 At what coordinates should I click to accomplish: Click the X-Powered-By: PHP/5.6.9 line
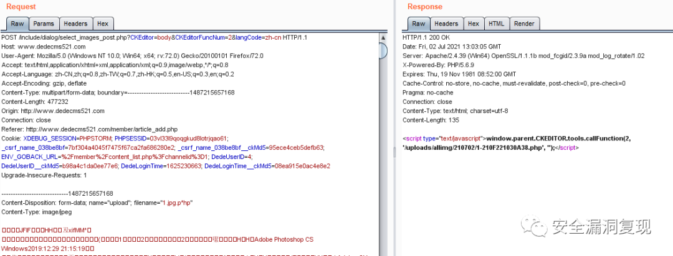434,65
